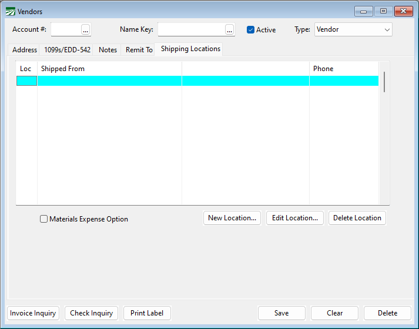This screenshot has height=329, width=419.
Task: Open Name Key lookup ellipsis button
Action: tap(229, 30)
